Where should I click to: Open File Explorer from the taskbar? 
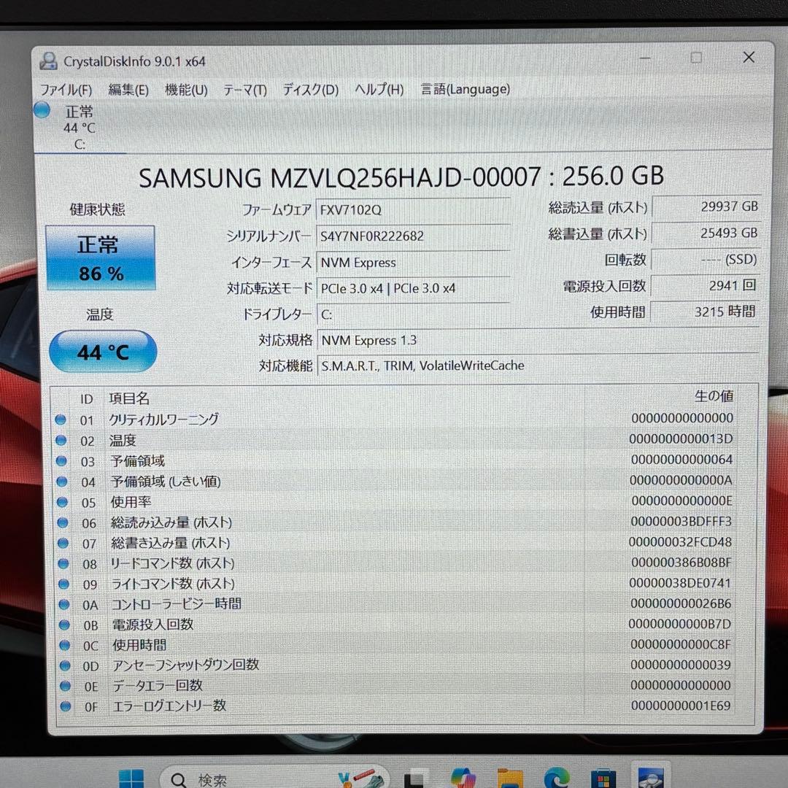(509, 777)
